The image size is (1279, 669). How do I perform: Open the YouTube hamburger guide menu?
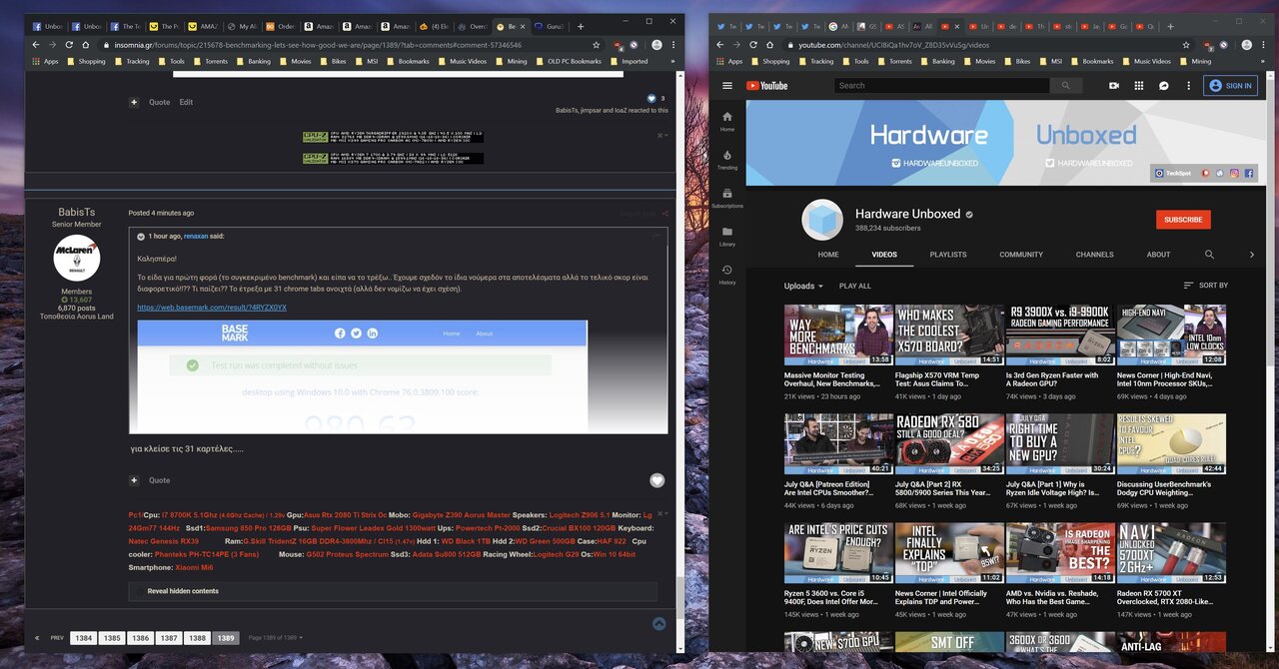[x=726, y=86]
